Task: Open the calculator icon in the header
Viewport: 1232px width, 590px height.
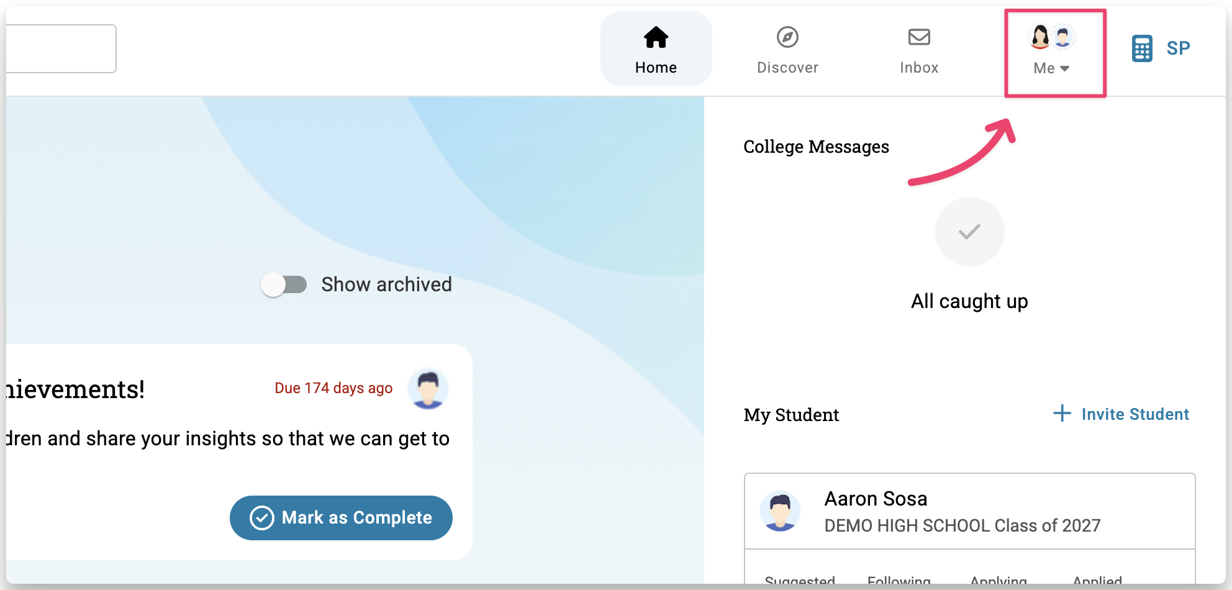Action: [1142, 48]
